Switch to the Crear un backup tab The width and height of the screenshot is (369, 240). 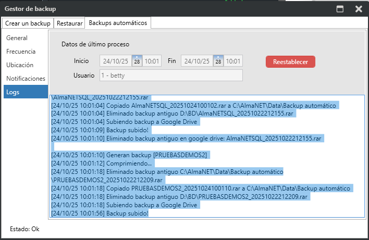(x=28, y=23)
